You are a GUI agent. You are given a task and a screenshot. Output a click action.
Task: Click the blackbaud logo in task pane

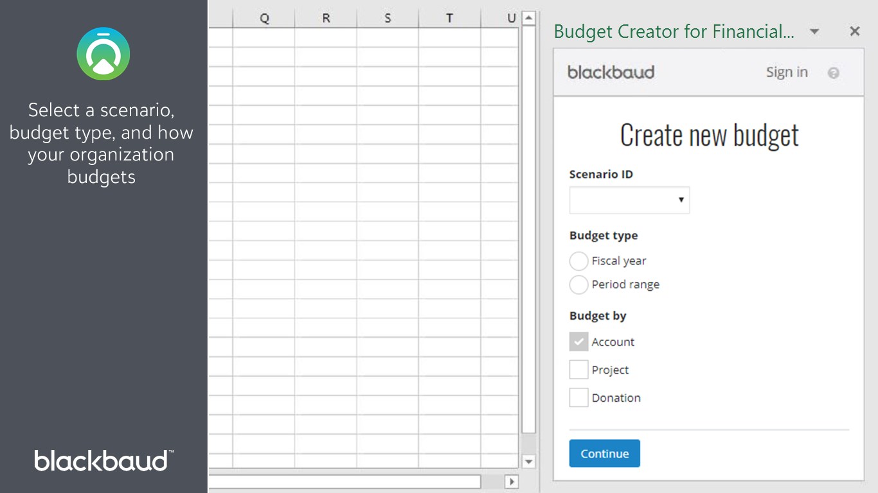[x=611, y=73]
